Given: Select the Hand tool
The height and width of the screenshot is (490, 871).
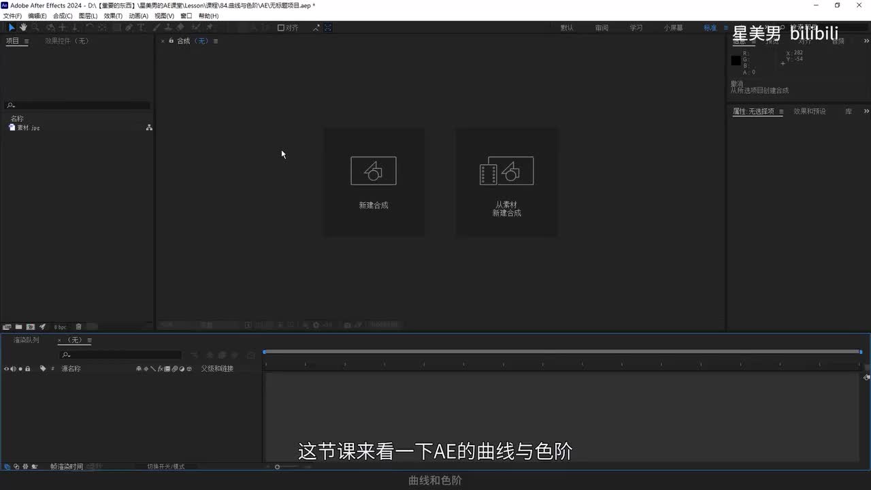Looking at the screenshot, I should pos(23,28).
